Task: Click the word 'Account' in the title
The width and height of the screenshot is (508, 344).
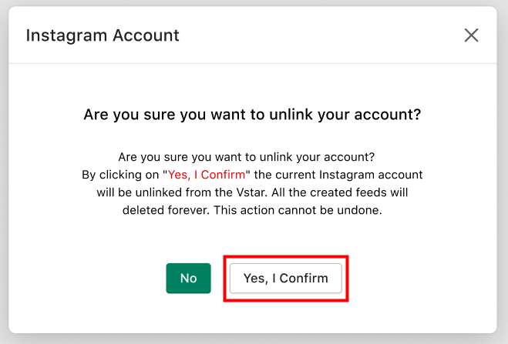Action: click(x=146, y=35)
